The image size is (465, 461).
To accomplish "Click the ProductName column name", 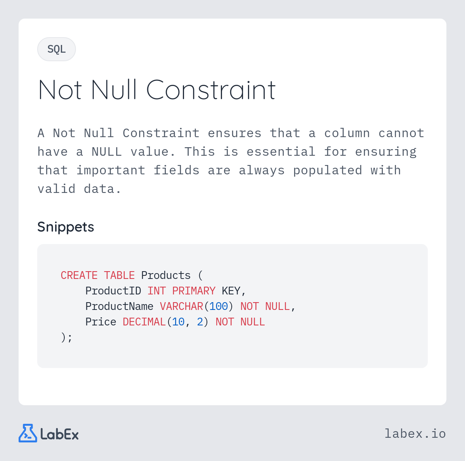I will [119, 306].
